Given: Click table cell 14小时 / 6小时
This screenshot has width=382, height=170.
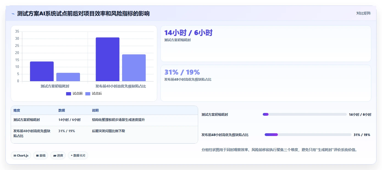Looking at the screenshot, I should pyautogui.click(x=70, y=120).
